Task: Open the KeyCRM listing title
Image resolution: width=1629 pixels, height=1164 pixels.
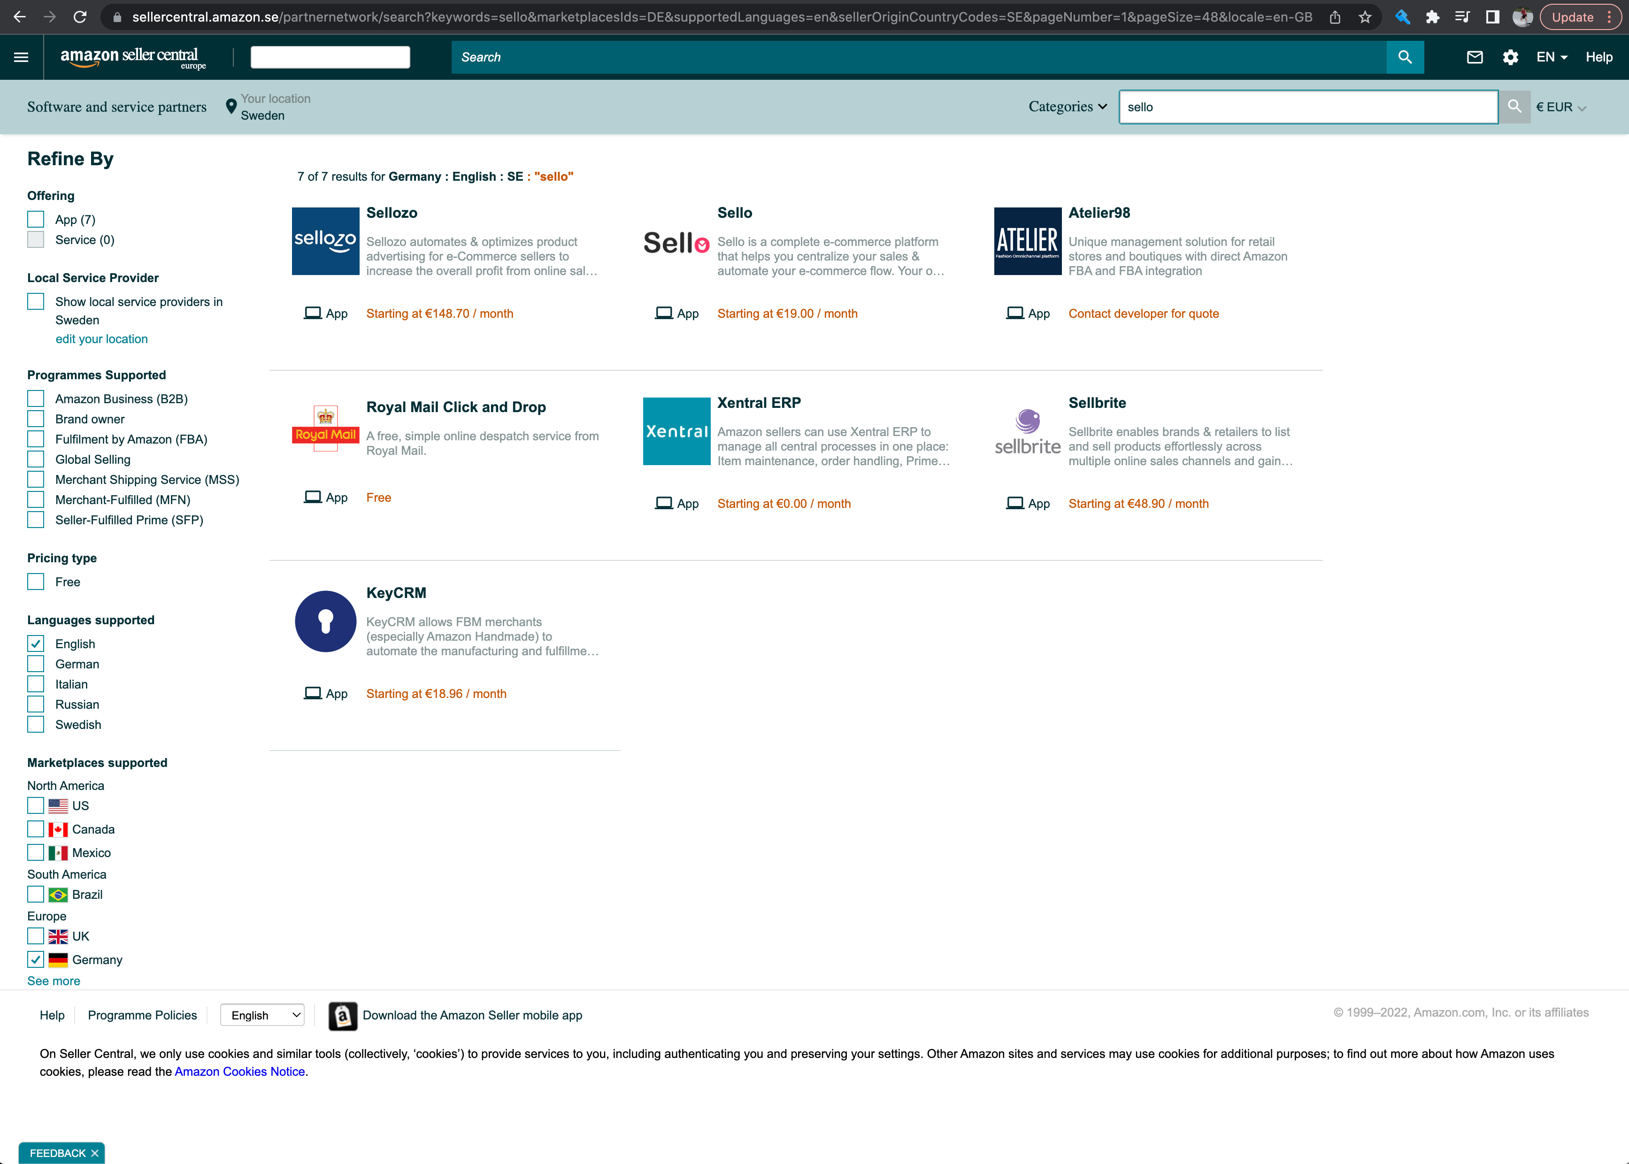Action: [396, 593]
